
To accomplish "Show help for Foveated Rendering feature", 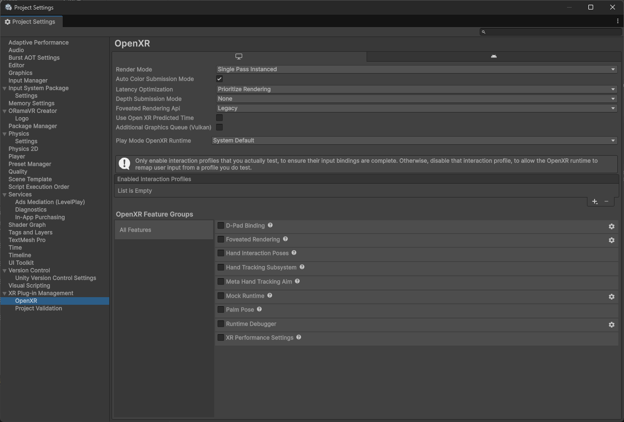I will click(x=285, y=239).
